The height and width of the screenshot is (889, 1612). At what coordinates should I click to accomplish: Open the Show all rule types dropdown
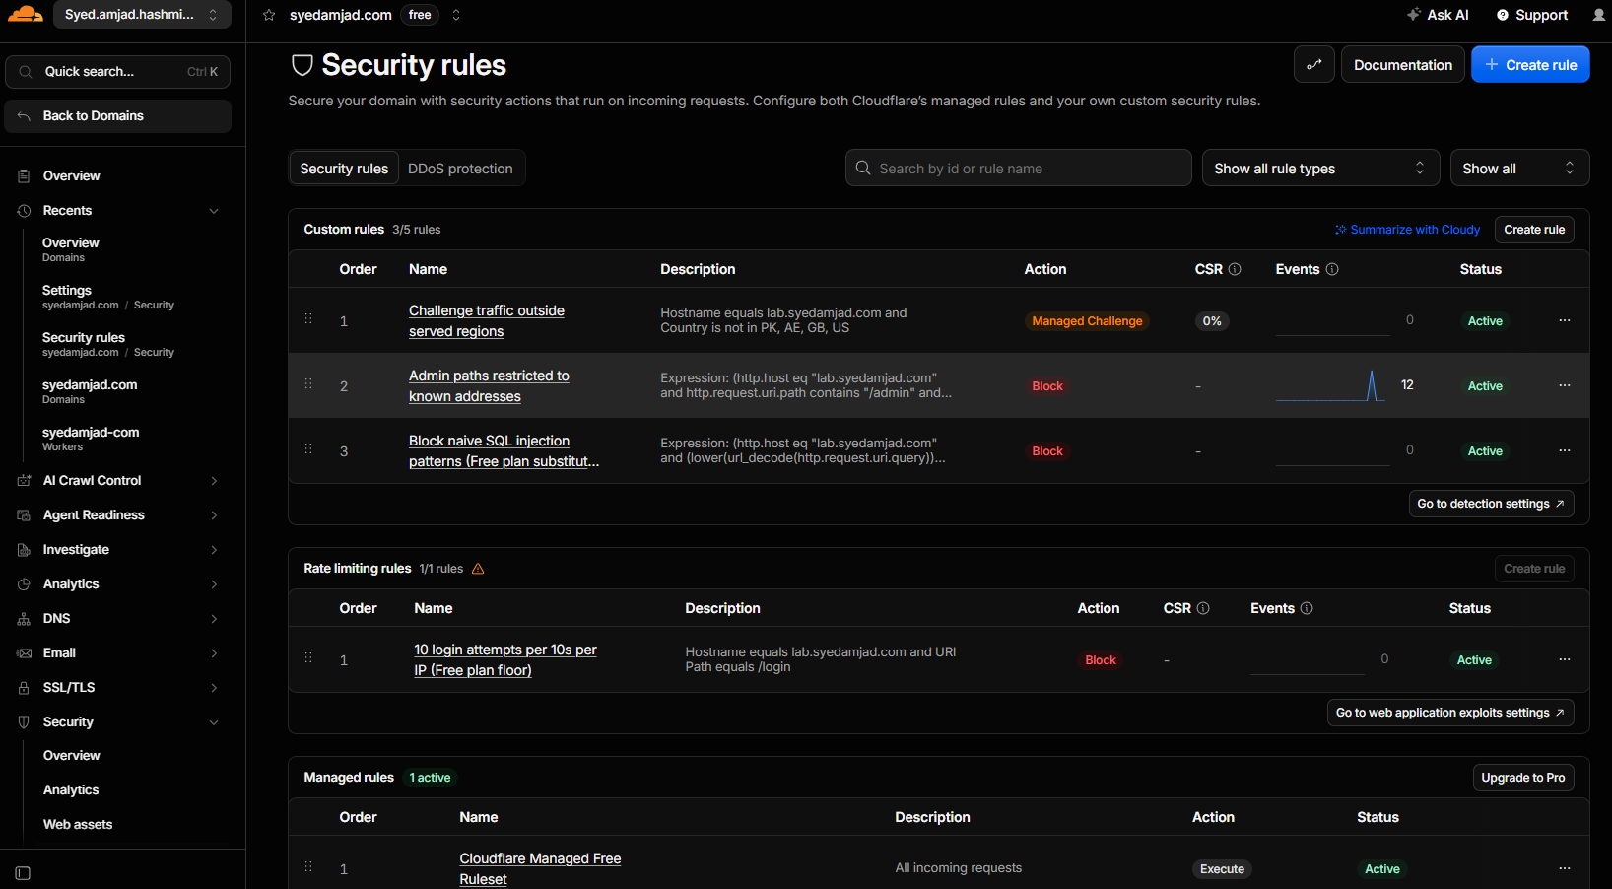tap(1320, 169)
